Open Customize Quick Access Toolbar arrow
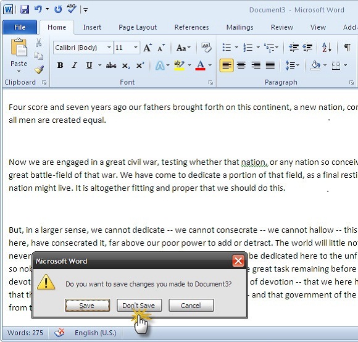358x342 pixels. [86, 10]
